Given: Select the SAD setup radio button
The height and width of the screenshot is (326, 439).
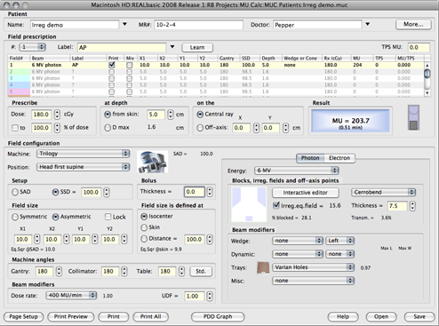Looking at the screenshot, I should 15,192.
